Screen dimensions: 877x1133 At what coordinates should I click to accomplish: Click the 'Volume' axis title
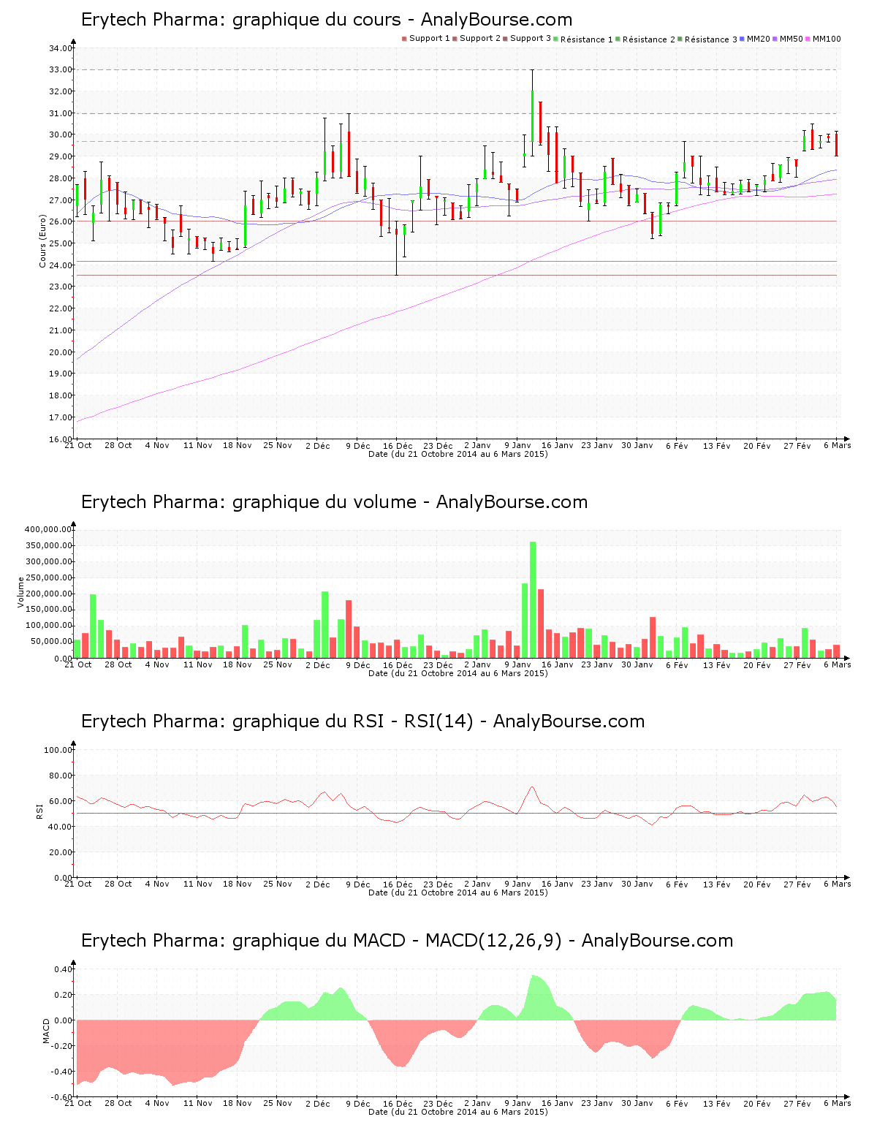click(21, 592)
